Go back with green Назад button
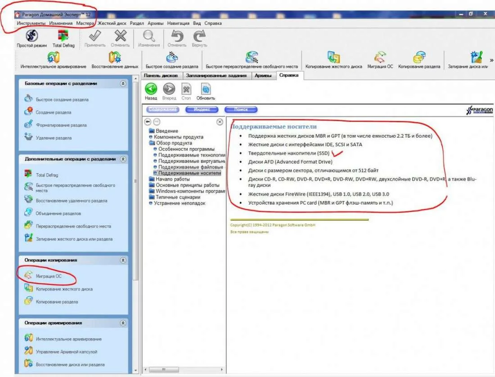This screenshot has height=377, width=495. (151, 91)
